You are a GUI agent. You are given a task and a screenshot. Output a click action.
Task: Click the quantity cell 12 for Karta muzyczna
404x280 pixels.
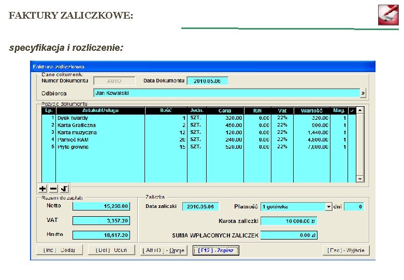click(166, 132)
